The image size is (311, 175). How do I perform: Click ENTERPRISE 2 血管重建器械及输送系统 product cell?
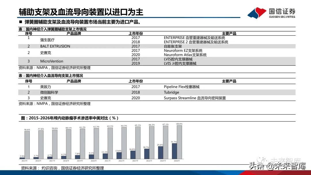pos(196,42)
